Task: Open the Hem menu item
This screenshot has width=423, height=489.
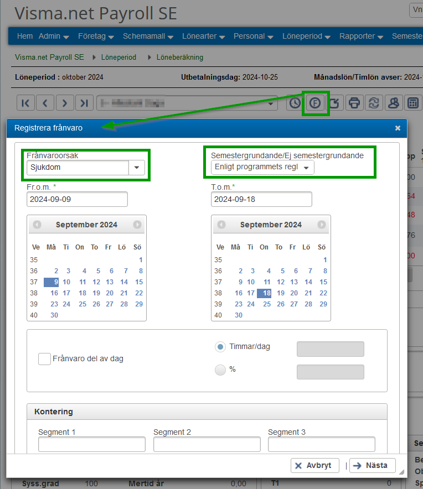Action: pos(25,36)
